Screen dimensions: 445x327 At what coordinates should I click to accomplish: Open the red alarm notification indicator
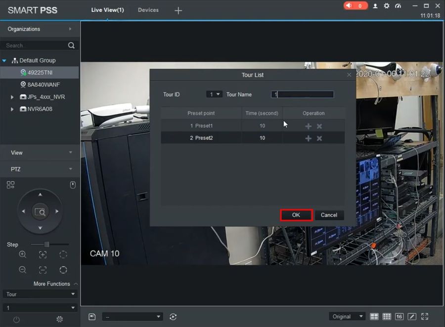click(x=356, y=6)
